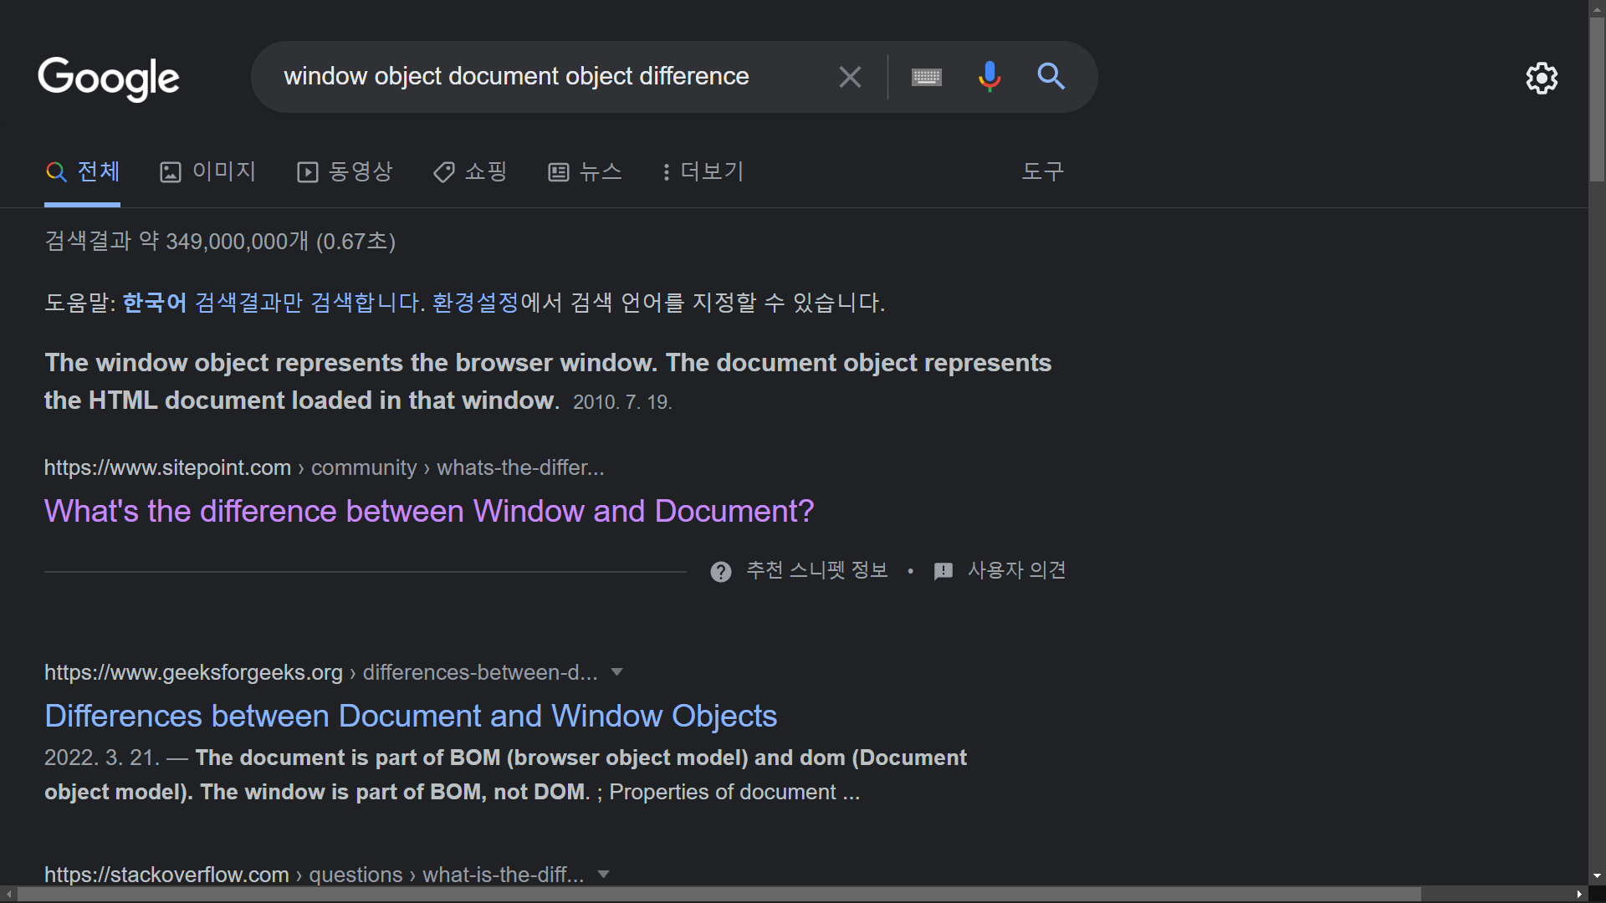This screenshot has height=903, width=1606.
Task: Open the 더보기 menu
Action: click(703, 171)
